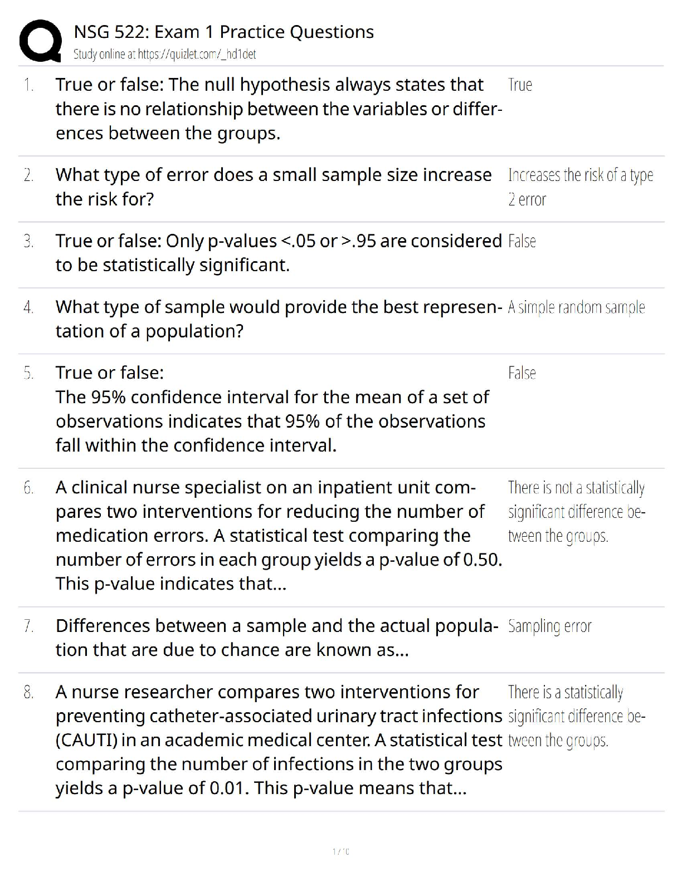Click the "Sampling error" answer
Viewport: 682px width, 882px height.
(549, 626)
